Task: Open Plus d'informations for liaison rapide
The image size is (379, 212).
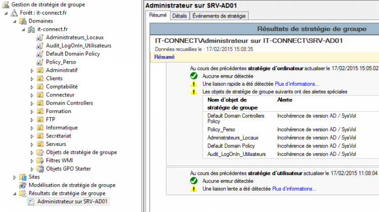Action: 297,84
